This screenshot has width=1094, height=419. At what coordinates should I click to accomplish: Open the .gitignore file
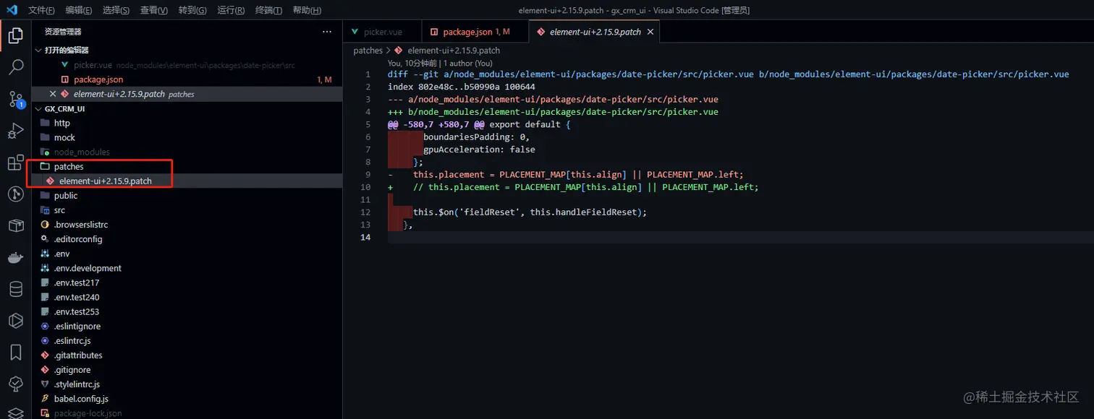[x=72, y=369]
